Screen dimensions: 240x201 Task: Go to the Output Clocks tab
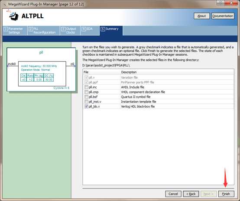click(70, 31)
